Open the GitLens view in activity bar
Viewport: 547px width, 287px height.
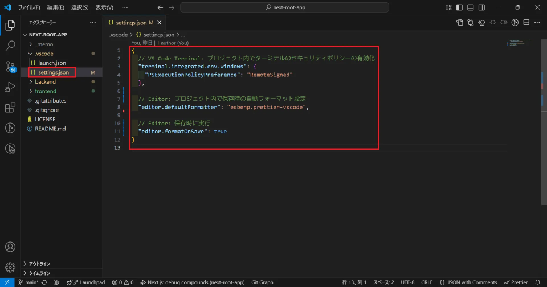pyautogui.click(x=10, y=128)
